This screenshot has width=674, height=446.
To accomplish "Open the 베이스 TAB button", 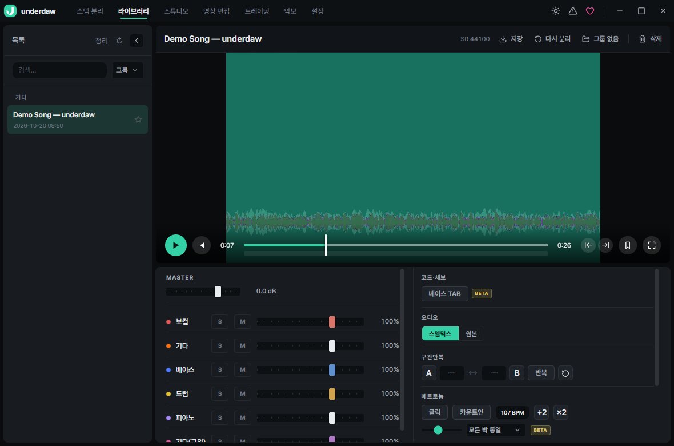I will pos(444,293).
